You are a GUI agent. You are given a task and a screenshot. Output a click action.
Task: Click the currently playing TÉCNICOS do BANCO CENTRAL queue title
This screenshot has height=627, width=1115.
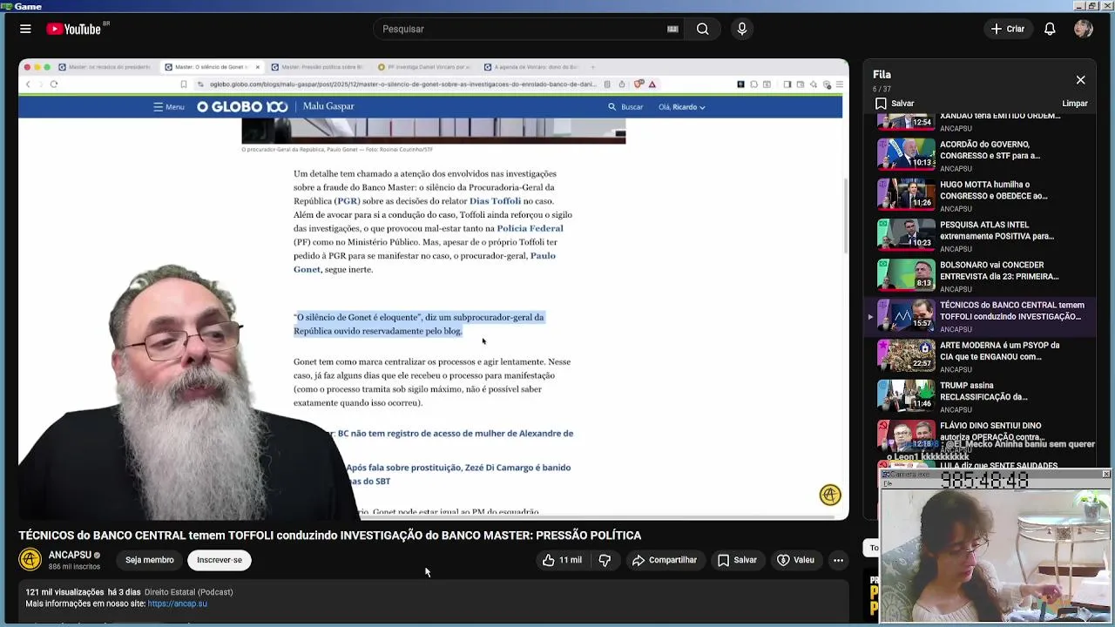tap(1011, 311)
